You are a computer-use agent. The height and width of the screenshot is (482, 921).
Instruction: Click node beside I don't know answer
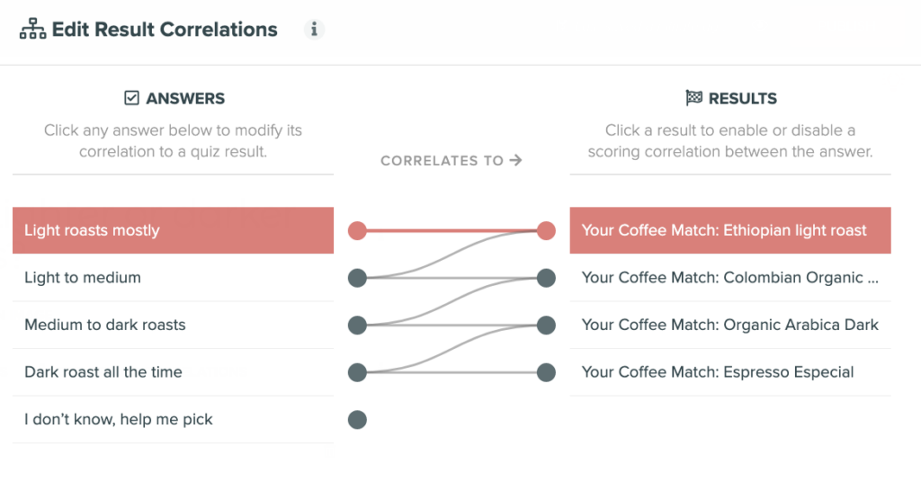357,420
